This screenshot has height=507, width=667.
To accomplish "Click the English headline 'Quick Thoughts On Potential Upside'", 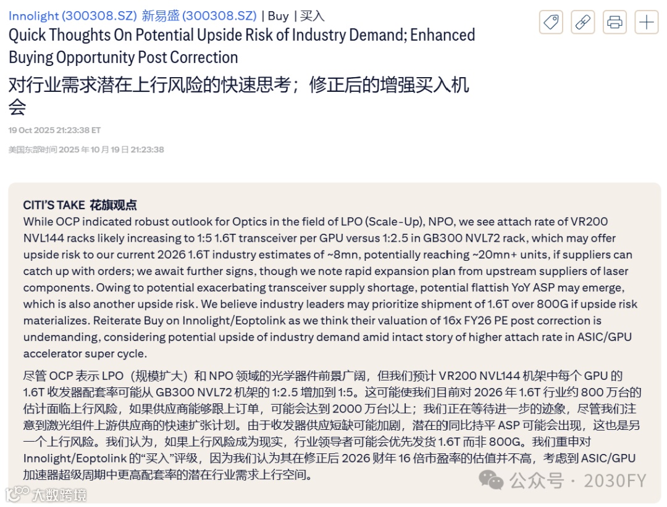I will (x=241, y=46).
